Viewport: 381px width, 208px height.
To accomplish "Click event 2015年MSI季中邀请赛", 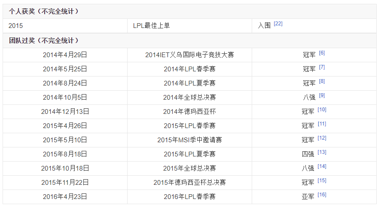I will 189,140.
